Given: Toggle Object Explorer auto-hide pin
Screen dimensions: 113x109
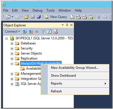Looking at the screenshot, I should (x=67, y=25).
